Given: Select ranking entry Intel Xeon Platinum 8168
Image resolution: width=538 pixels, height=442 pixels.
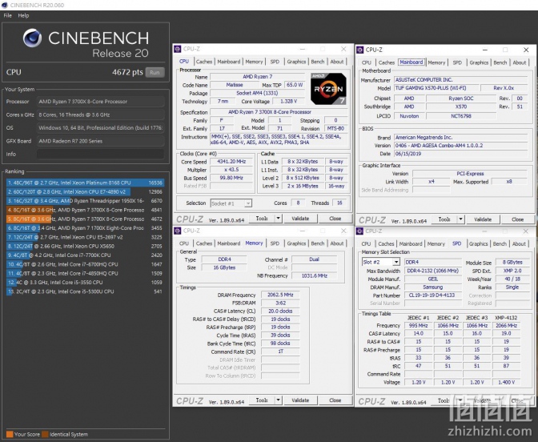Looking at the screenshot, I should tap(85, 183).
